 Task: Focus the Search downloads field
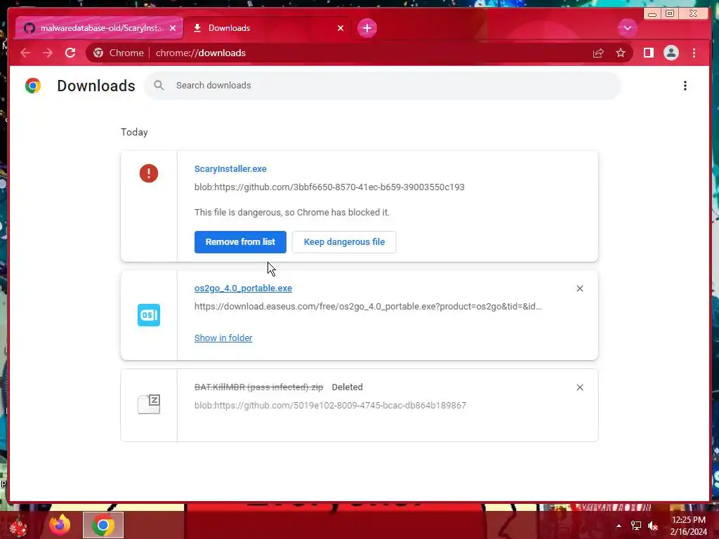383,85
